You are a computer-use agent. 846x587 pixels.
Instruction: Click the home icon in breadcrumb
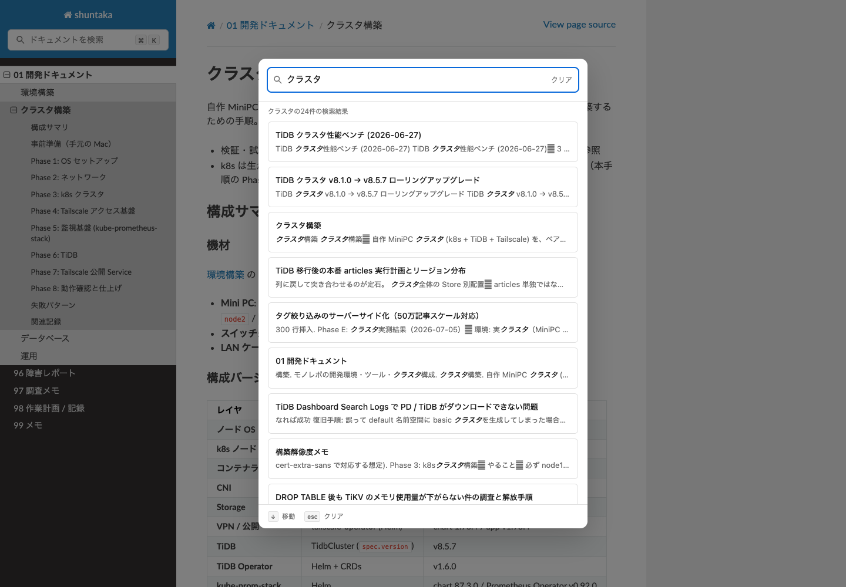pos(211,25)
